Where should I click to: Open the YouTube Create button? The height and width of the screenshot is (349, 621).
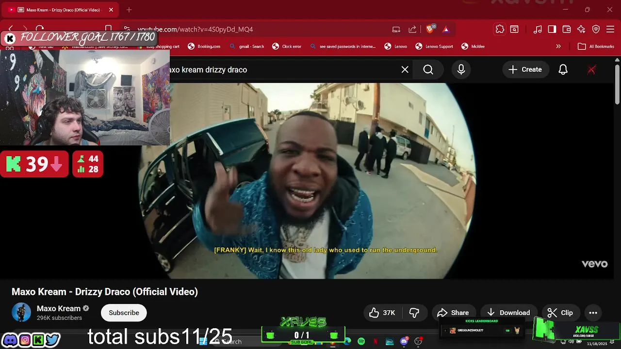(525, 70)
